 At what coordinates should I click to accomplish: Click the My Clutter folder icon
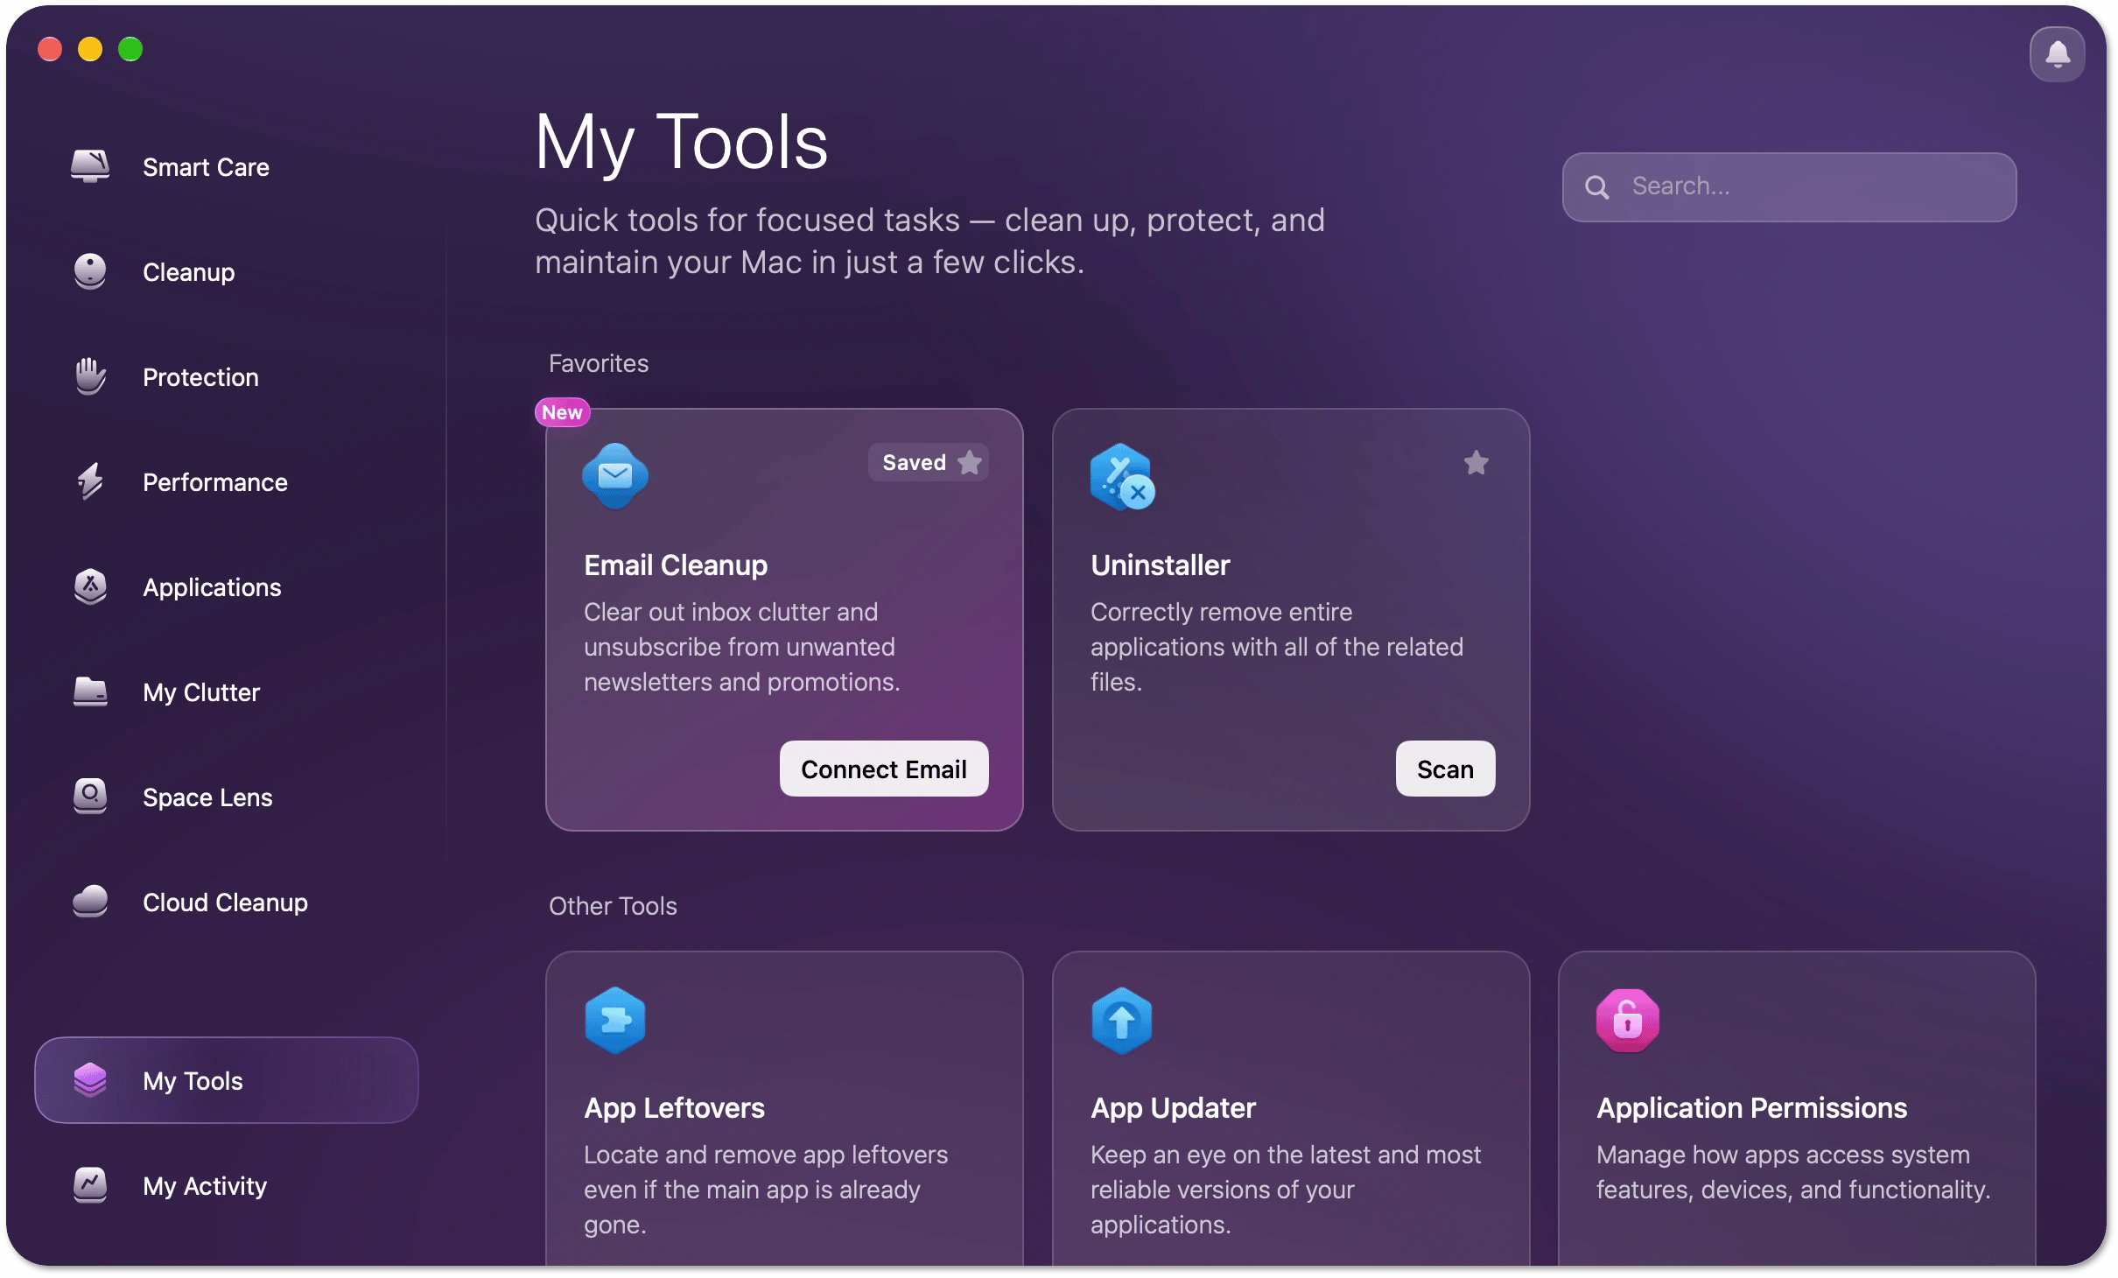pyautogui.click(x=90, y=692)
